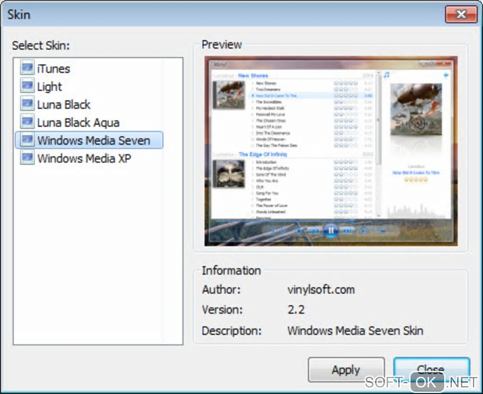This screenshot has height=394, width=483.
Task: Click the skin preview image
Action: tap(331, 151)
